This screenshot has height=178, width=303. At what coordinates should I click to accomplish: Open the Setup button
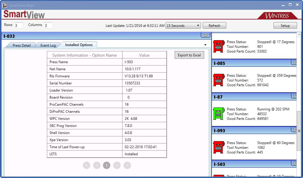tap(285, 25)
